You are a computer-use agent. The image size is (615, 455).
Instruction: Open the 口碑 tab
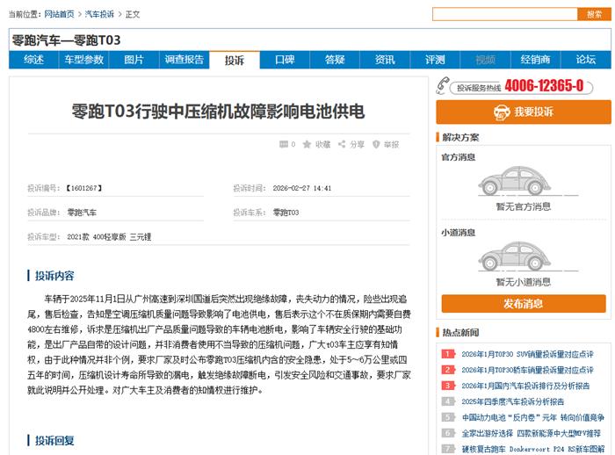tap(285, 60)
